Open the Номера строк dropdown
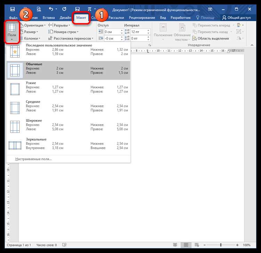The image size is (261, 253). click(63, 32)
